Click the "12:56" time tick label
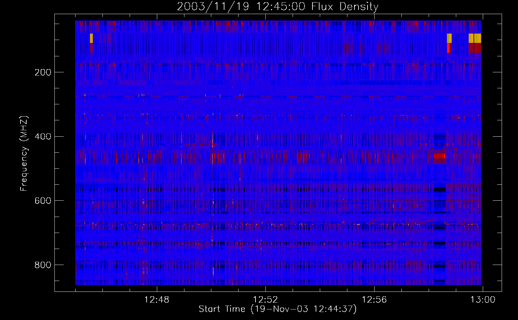Screen dimensions: 518x320 click(x=374, y=300)
